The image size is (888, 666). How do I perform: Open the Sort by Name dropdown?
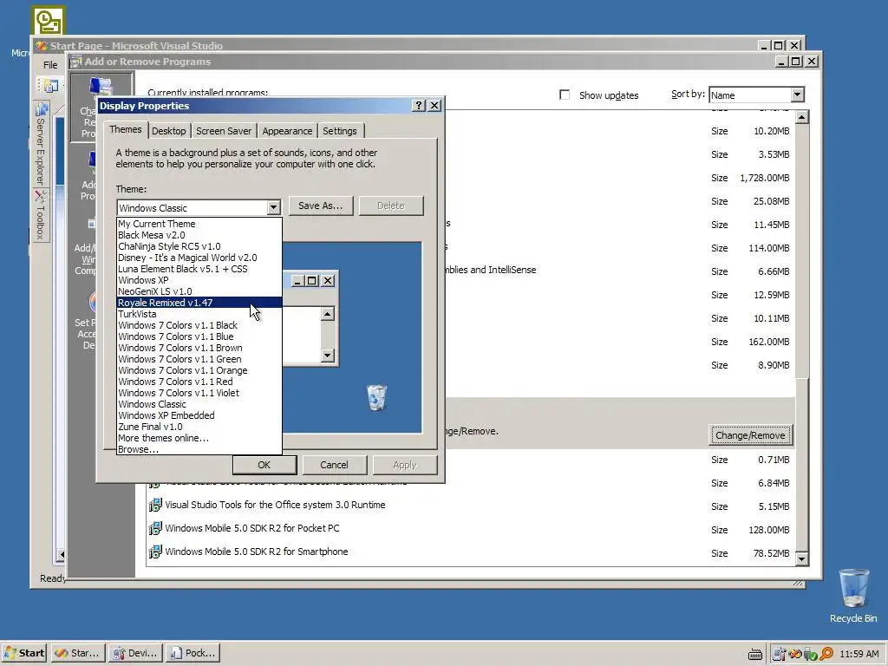[x=797, y=95]
